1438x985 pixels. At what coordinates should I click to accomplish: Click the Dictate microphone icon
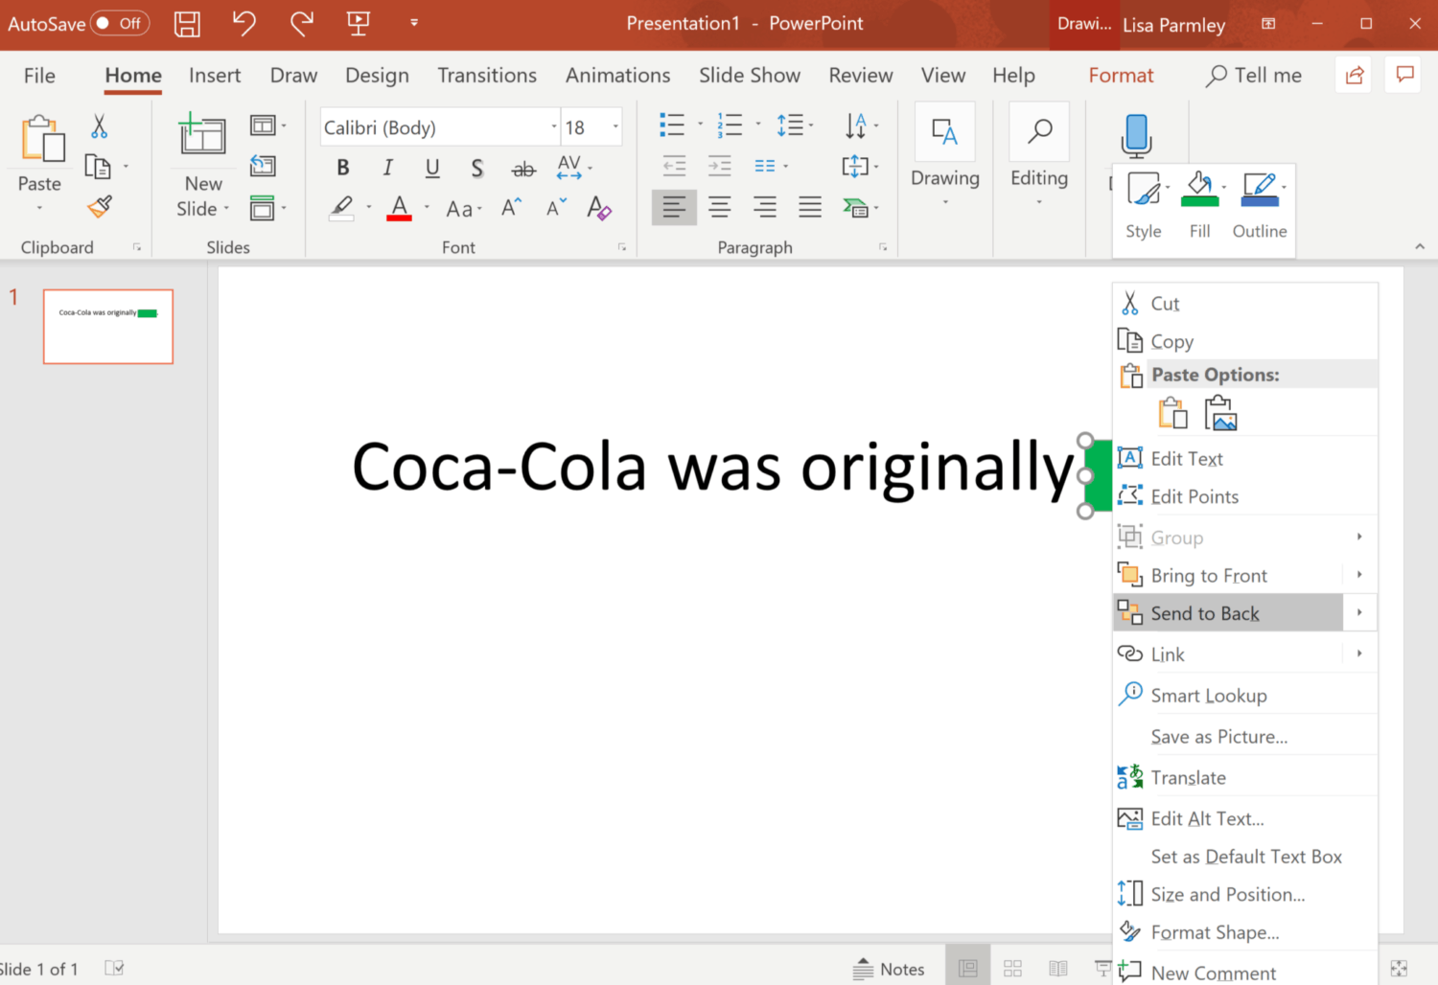1136,136
